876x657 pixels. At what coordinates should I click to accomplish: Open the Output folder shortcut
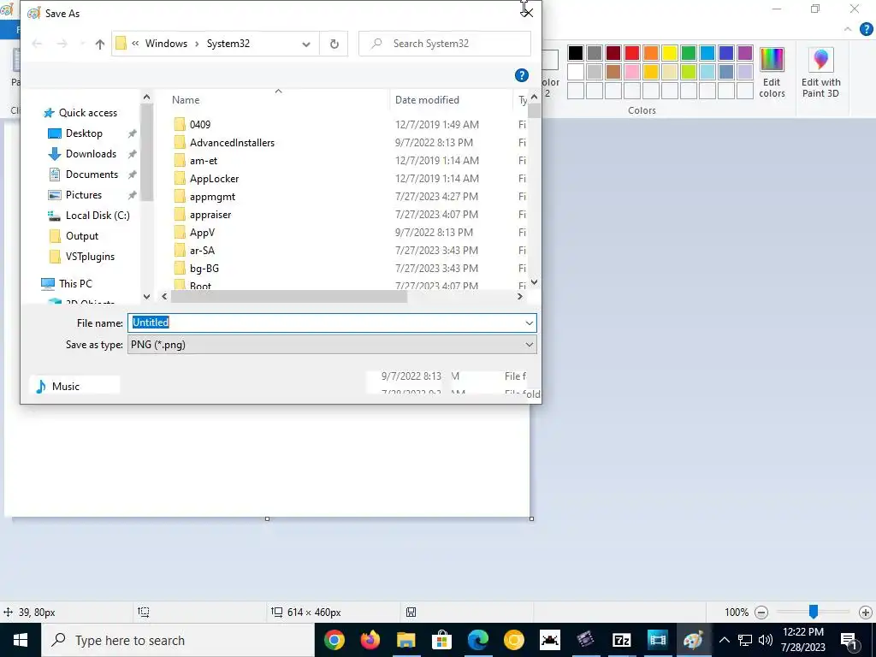coord(81,236)
